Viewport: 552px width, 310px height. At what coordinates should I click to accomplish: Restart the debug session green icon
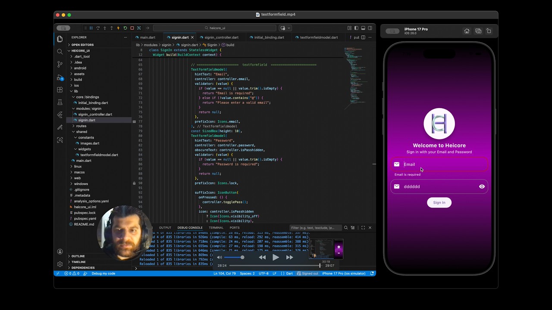[x=125, y=28]
